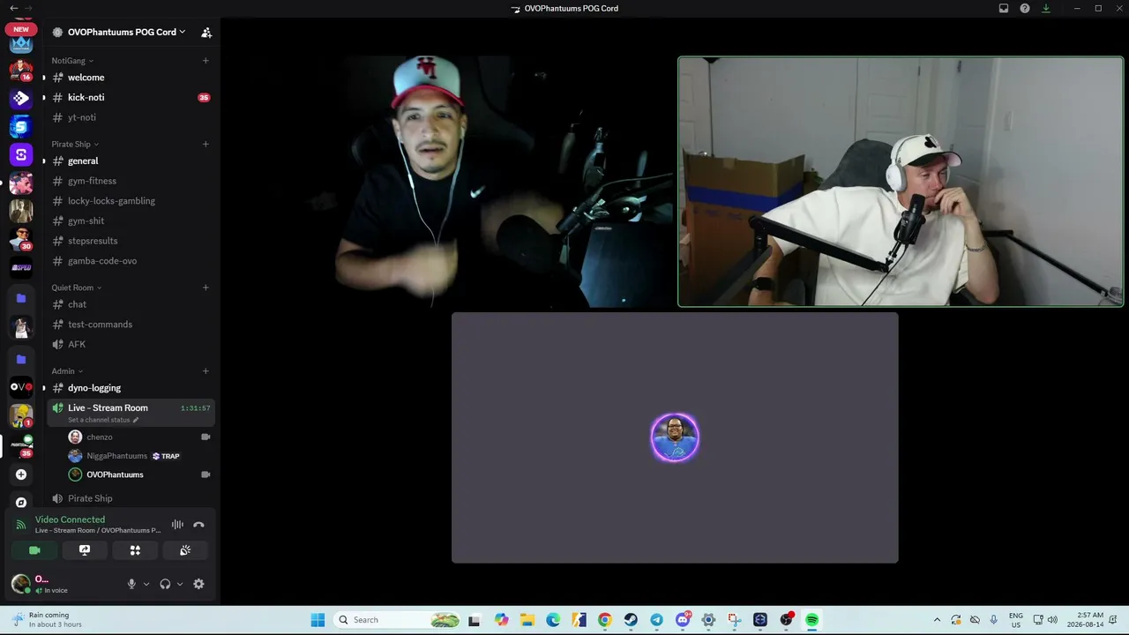Click the Windows taskbar Search box

tap(398, 620)
